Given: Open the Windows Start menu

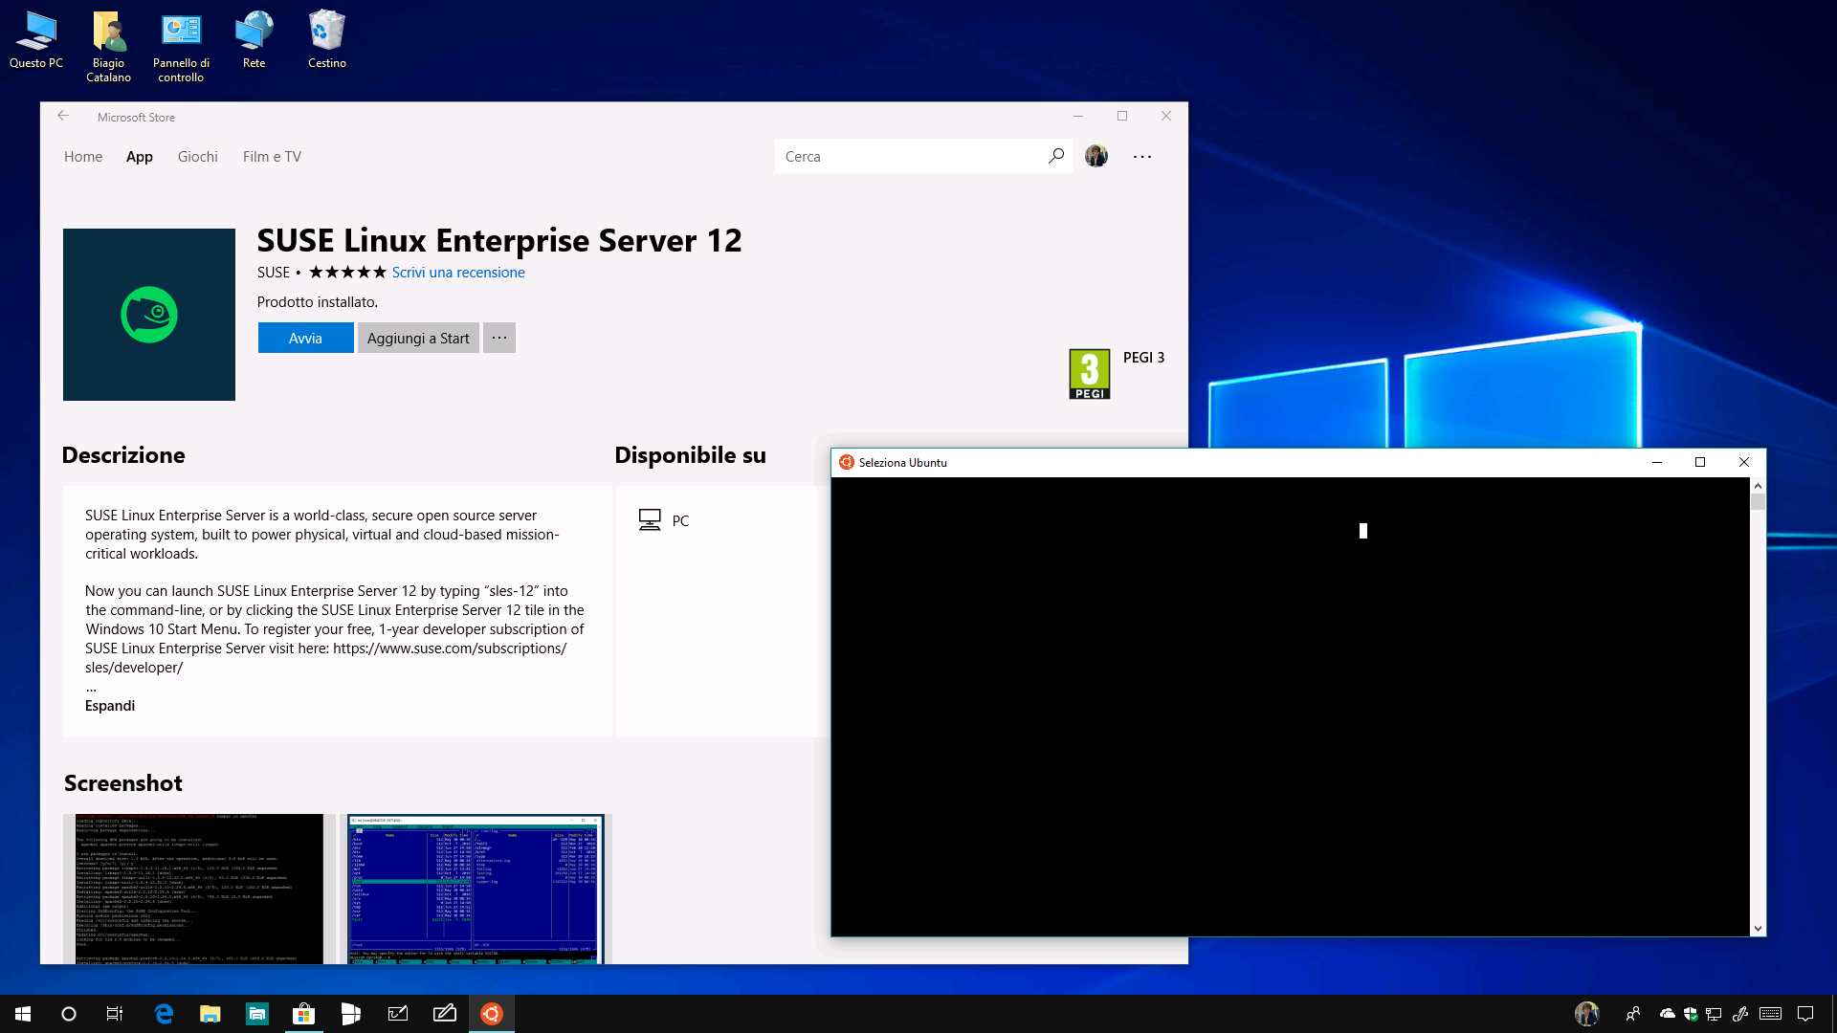Looking at the screenshot, I should pyautogui.click(x=23, y=1014).
